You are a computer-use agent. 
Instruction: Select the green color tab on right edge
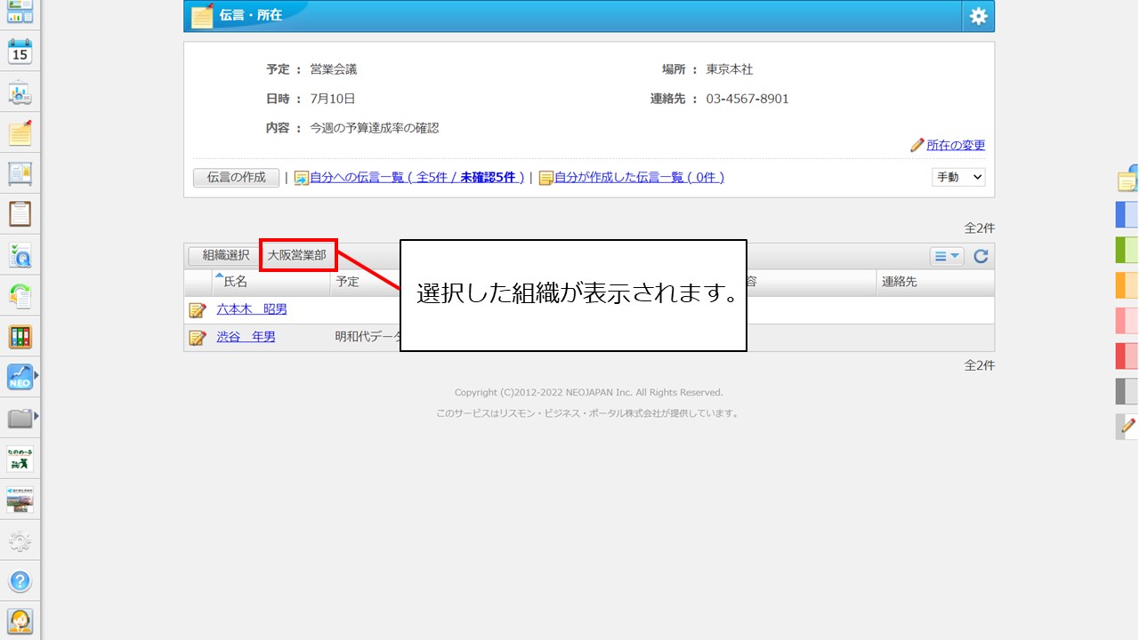(x=1127, y=250)
